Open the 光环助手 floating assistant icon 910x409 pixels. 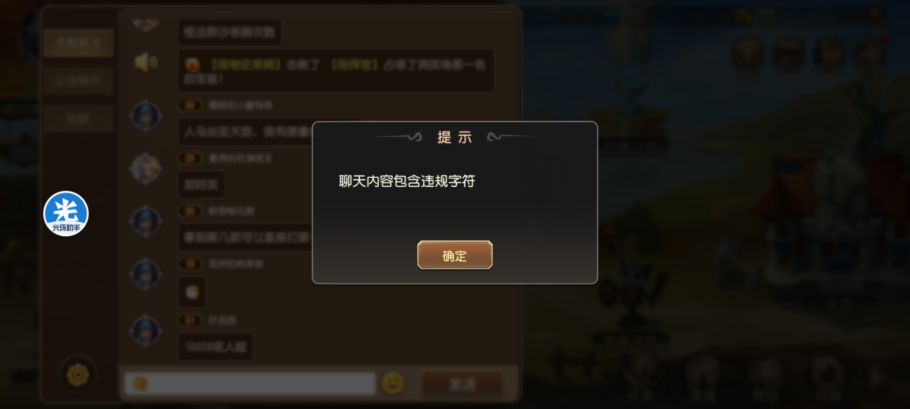(x=66, y=214)
